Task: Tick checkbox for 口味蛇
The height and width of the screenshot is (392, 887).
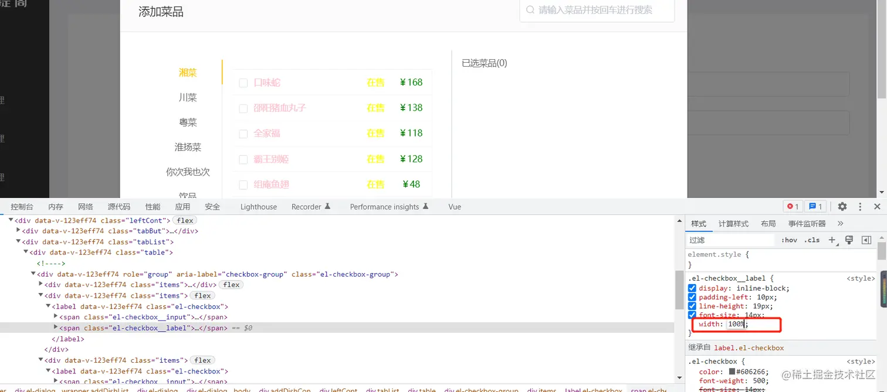Action: click(x=243, y=83)
